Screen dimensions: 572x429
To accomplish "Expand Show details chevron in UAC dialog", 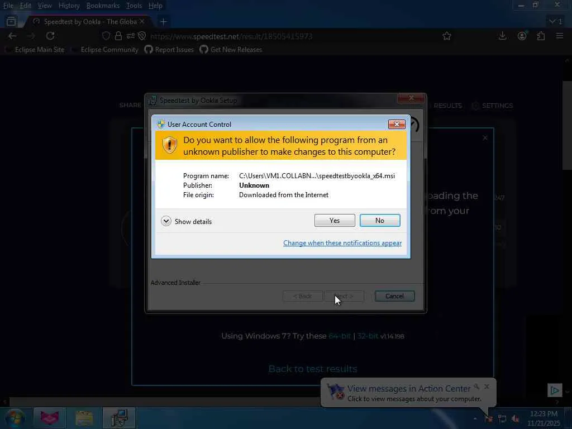I will point(166,221).
